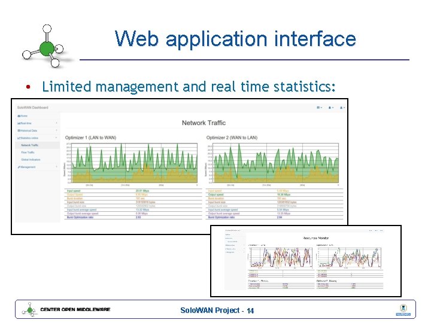Open the Statistics online sidebar menu
Screen dimensions: 431x323
pos(37,138)
